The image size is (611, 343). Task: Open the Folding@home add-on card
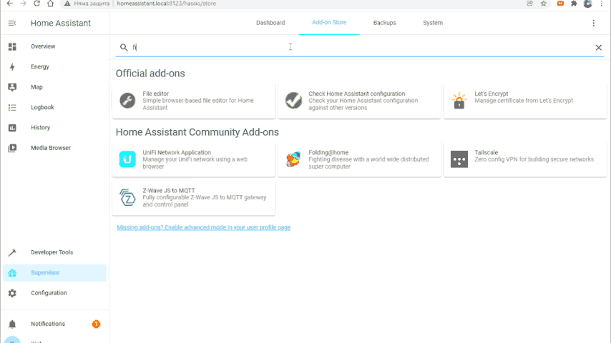click(x=359, y=159)
